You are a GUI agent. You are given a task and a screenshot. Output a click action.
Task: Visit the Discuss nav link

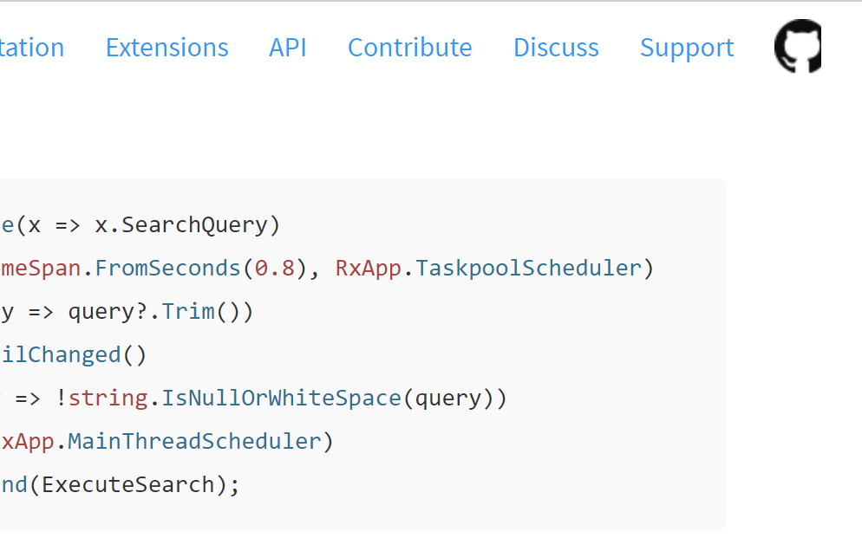557,48
